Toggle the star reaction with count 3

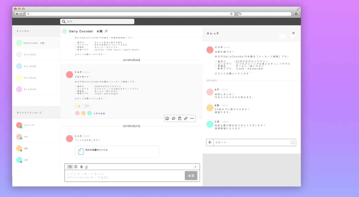click(78, 106)
